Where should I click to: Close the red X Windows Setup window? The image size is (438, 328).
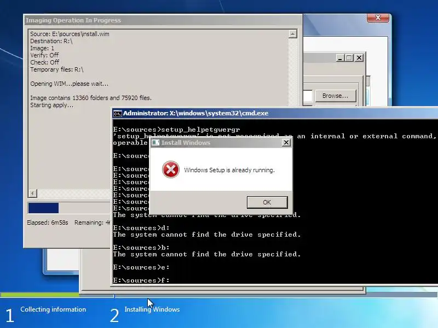click(x=378, y=17)
